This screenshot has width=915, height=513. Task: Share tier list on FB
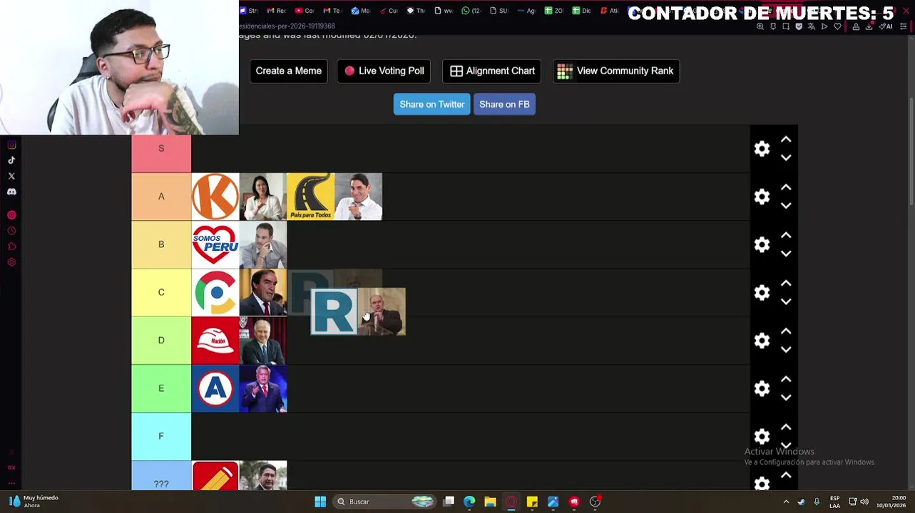point(504,104)
